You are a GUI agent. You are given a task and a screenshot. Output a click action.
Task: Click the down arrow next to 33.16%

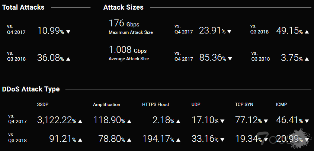[x=222, y=140]
